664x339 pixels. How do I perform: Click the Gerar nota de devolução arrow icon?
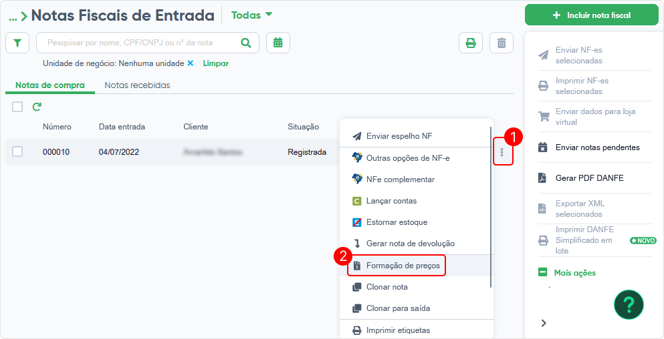pos(357,244)
